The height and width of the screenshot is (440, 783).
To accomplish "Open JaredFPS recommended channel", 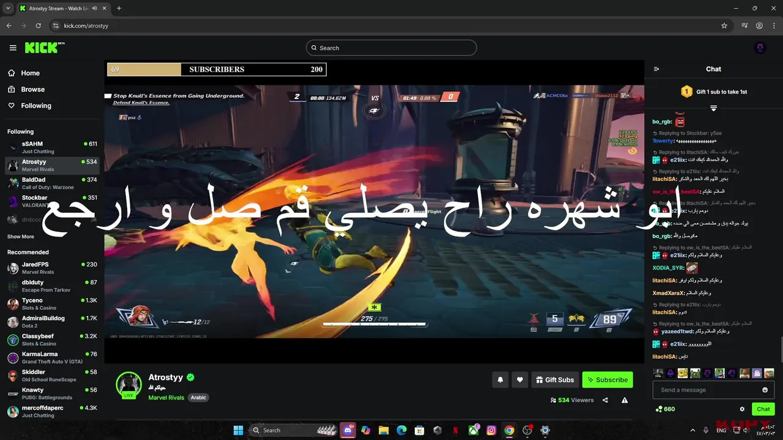I will click(53, 268).
